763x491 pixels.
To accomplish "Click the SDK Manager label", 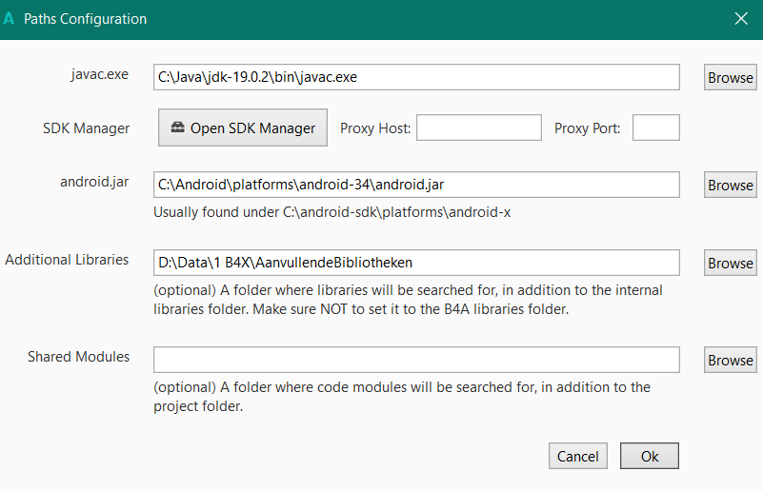I will (86, 127).
